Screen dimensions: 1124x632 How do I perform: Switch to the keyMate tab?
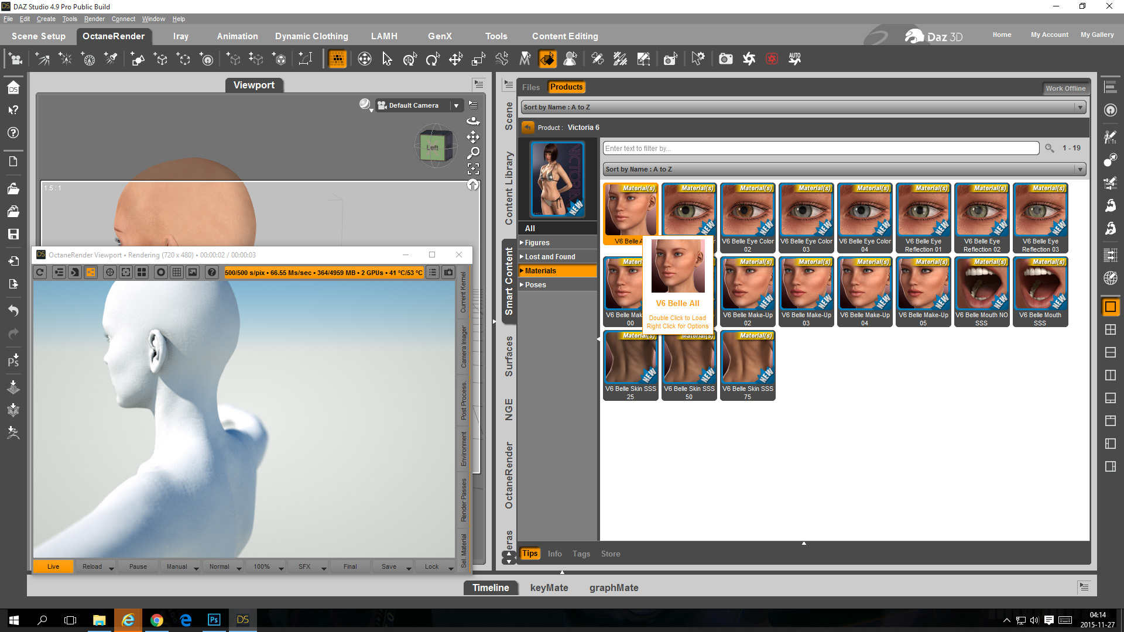(549, 588)
